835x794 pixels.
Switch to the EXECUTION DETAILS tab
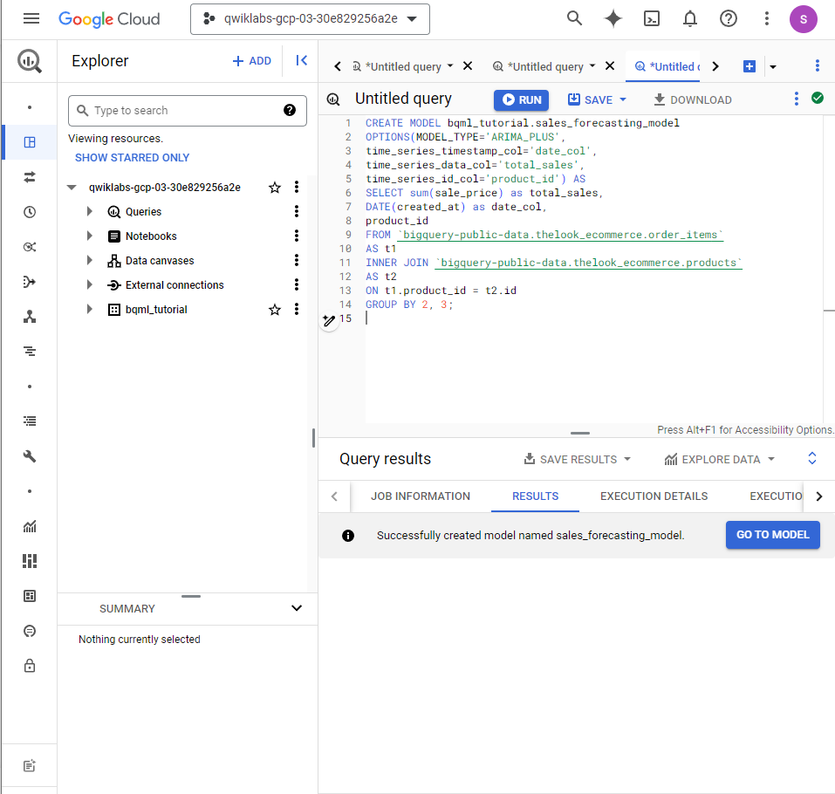click(654, 496)
